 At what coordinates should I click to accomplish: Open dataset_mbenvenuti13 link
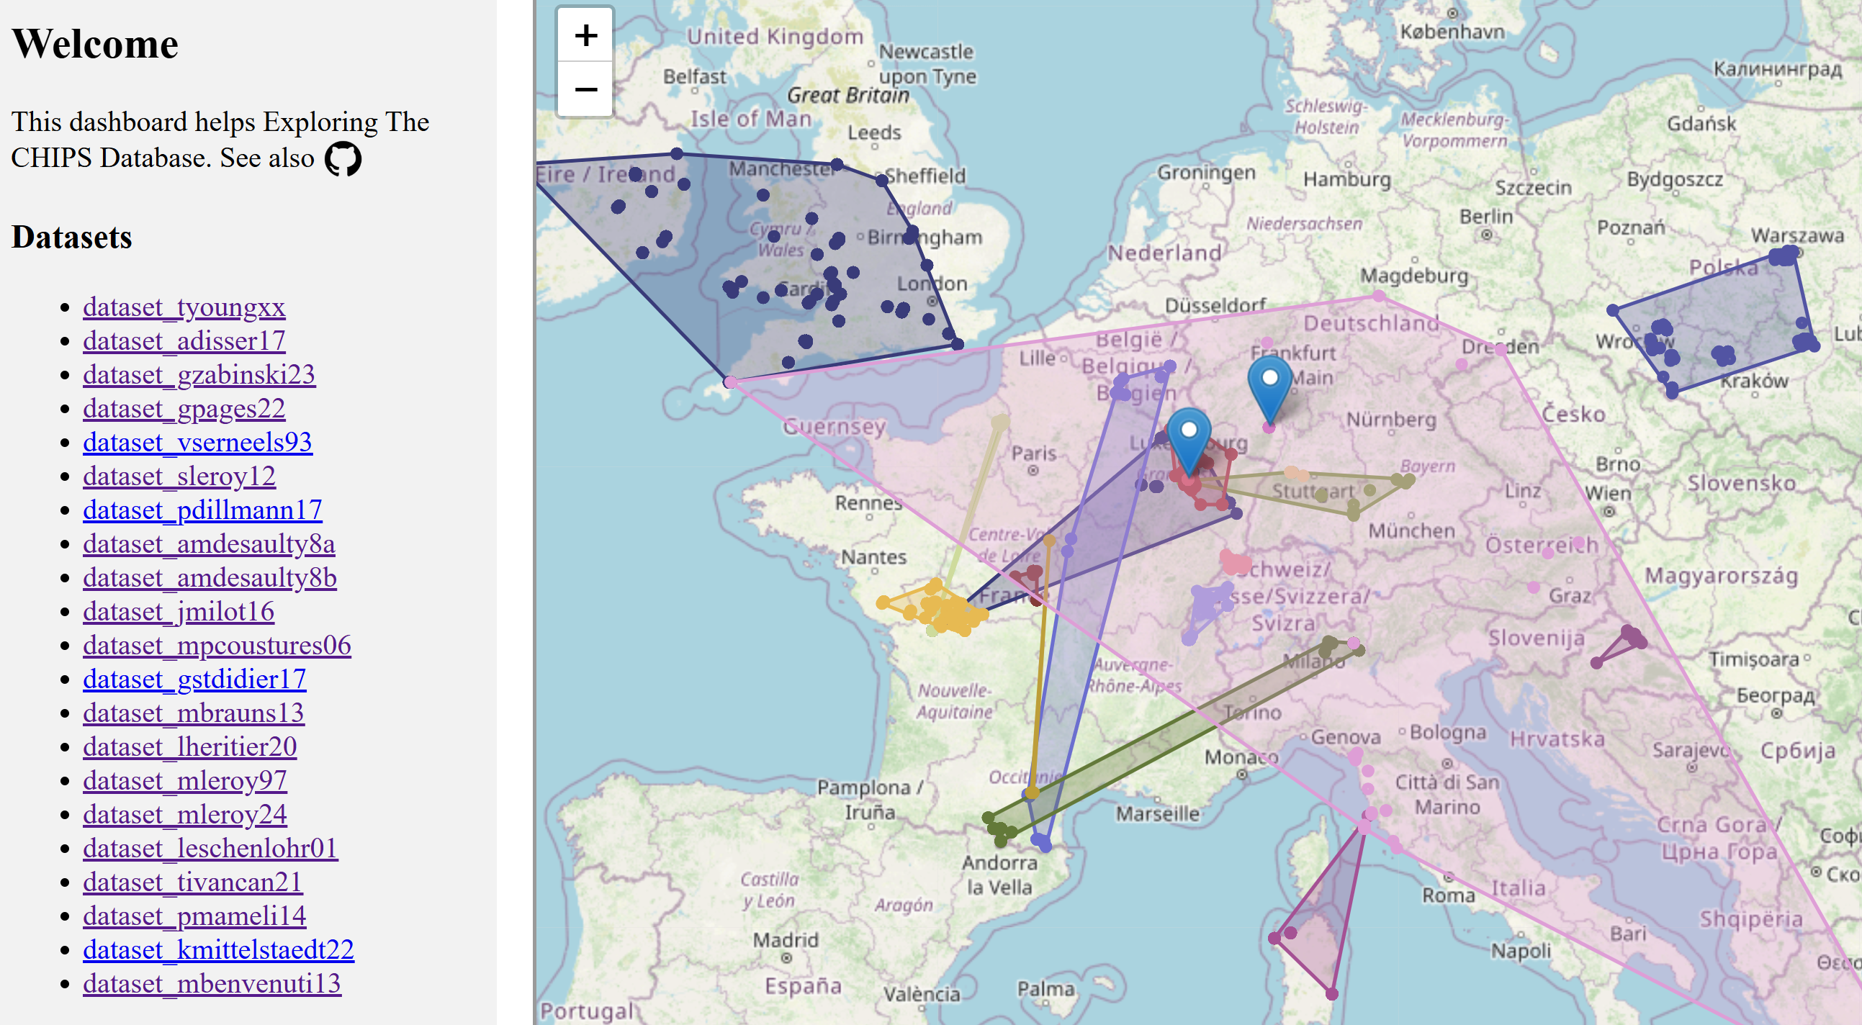pyautogui.click(x=212, y=983)
